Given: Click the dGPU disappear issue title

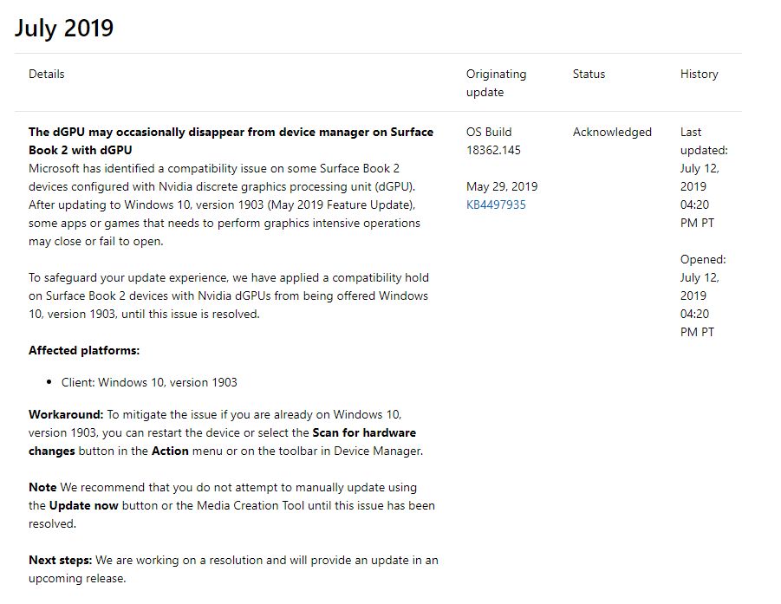Looking at the screenshot, I should coord(231,140).
